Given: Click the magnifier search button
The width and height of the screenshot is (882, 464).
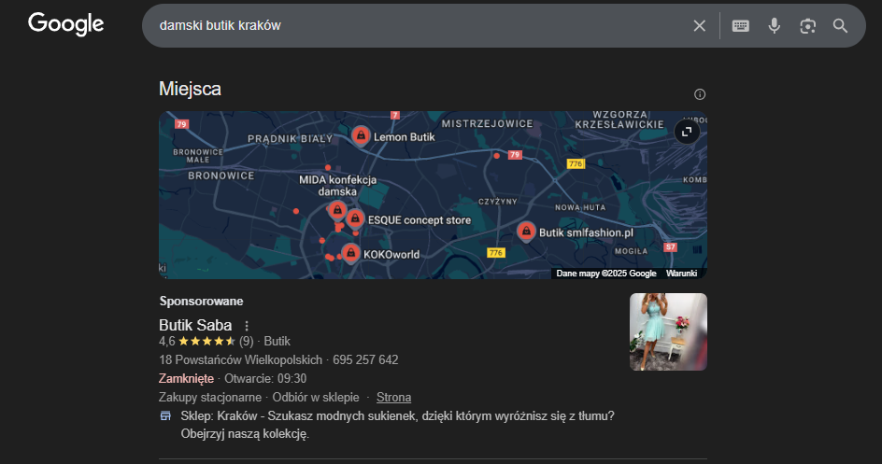Looking at the screenshot, I should pyautogui.click(x=841, y=25).
